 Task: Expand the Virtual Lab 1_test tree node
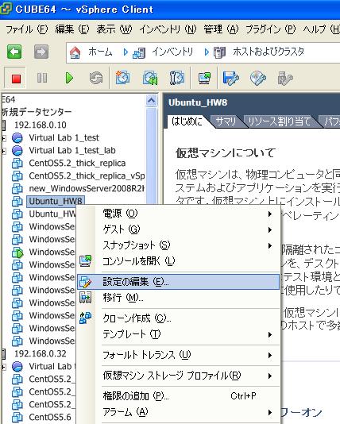3,138
